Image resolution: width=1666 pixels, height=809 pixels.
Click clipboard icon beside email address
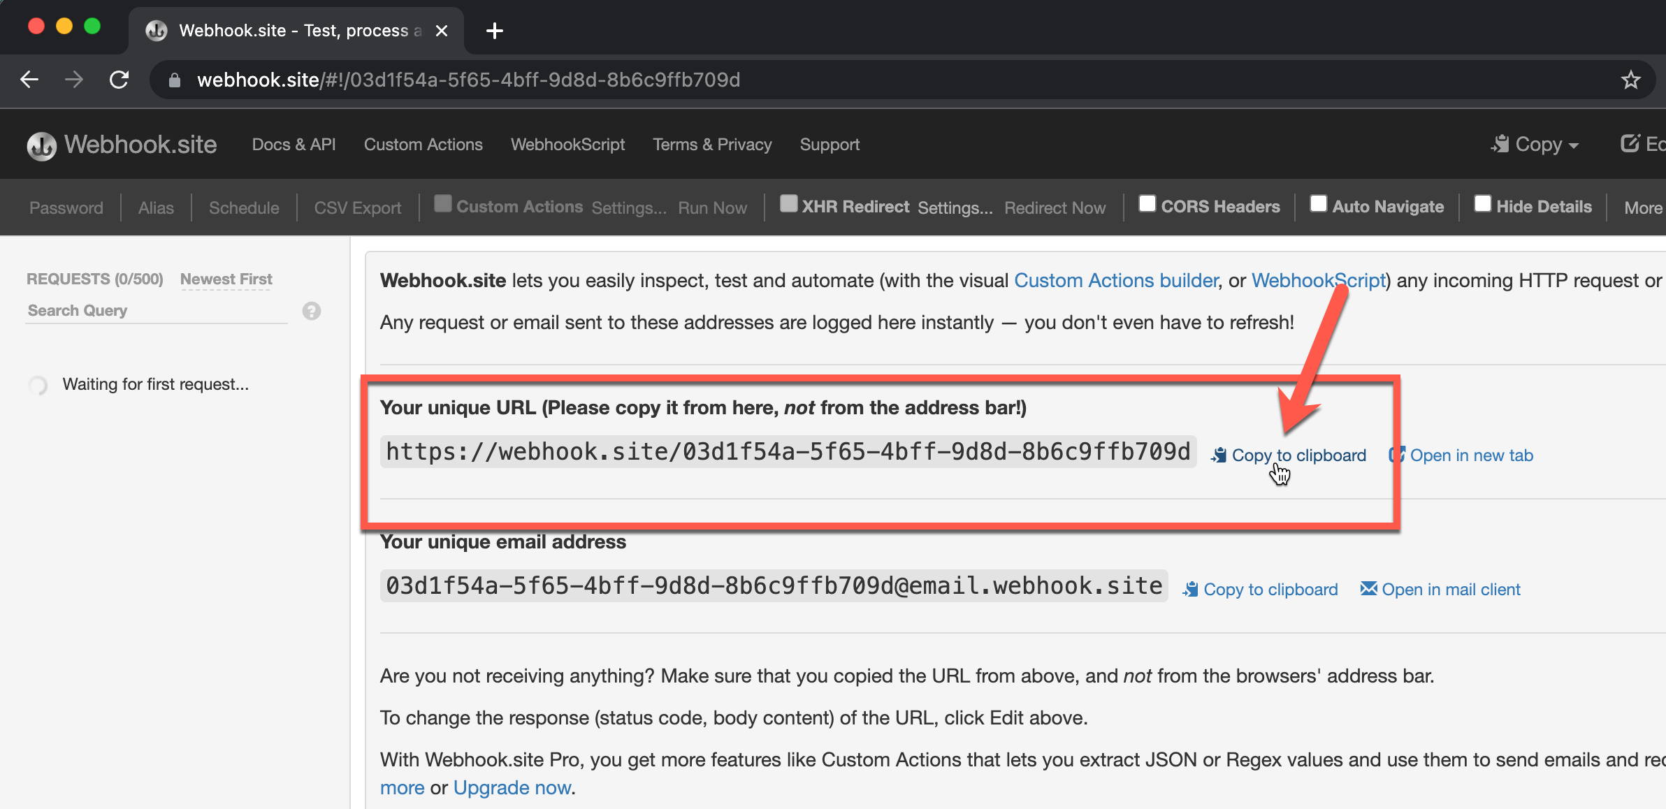(x=1191, y=590)
